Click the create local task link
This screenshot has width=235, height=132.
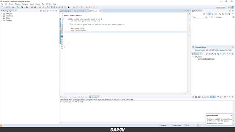point(222,50)
